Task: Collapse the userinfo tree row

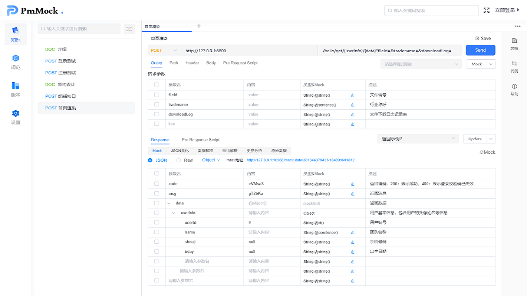Action: pyautogui.click(x=174, y=213)
